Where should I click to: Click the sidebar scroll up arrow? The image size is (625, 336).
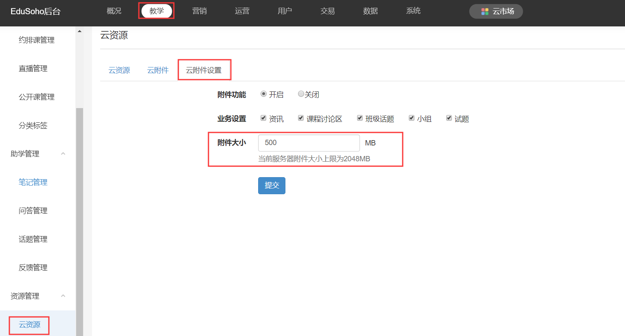tap(79, 31)
